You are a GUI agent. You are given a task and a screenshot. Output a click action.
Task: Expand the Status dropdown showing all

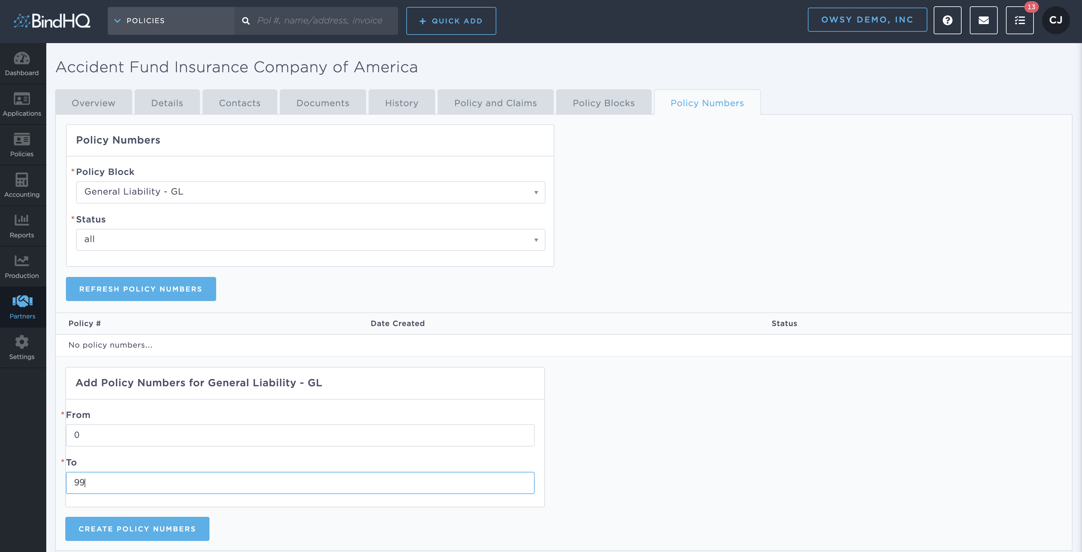point(310,240)
